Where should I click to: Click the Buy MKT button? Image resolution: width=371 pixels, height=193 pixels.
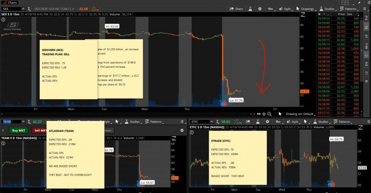[18, 130]
